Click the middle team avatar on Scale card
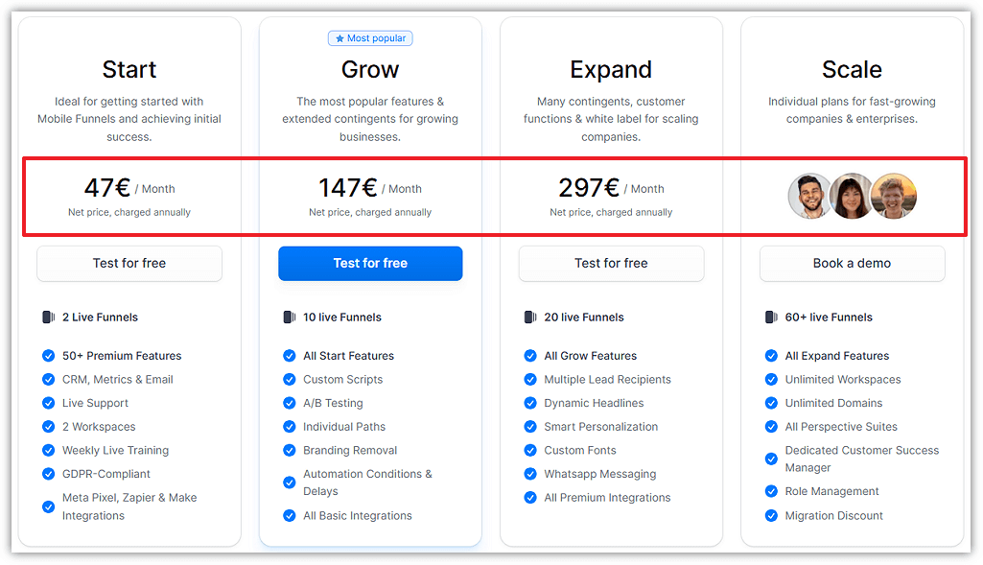This screenshot has height=565, width=983. tap(852, 195)
